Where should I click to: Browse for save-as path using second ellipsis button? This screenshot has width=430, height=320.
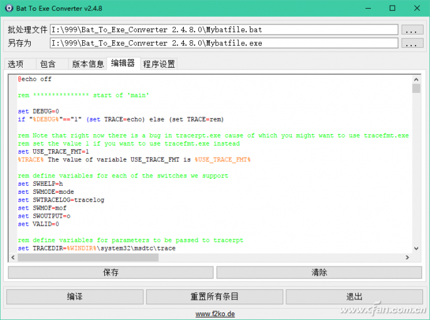412,43
